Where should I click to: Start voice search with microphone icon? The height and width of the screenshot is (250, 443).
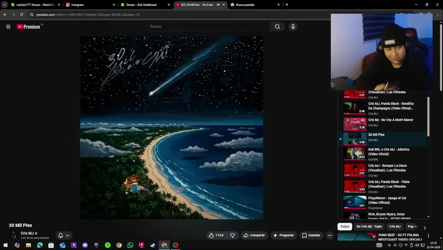[x=293, y=26]
